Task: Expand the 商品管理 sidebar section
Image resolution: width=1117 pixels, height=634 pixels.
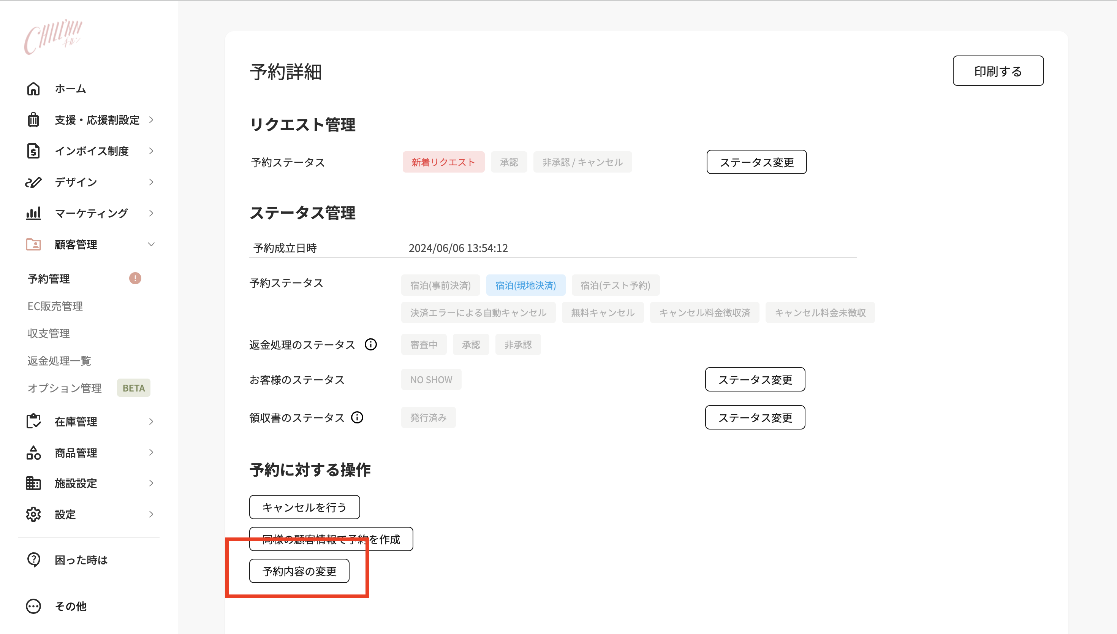Action: pos(152,452)
